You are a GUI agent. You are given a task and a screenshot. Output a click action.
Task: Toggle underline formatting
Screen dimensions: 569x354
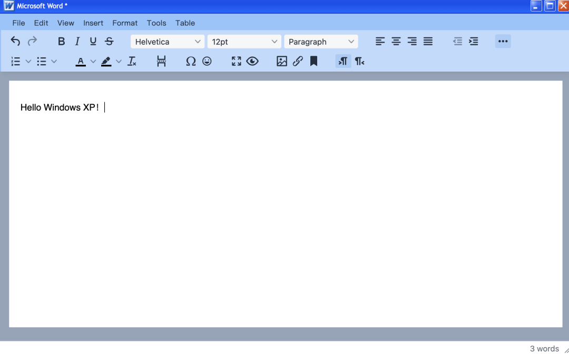(x=93, y=41)
